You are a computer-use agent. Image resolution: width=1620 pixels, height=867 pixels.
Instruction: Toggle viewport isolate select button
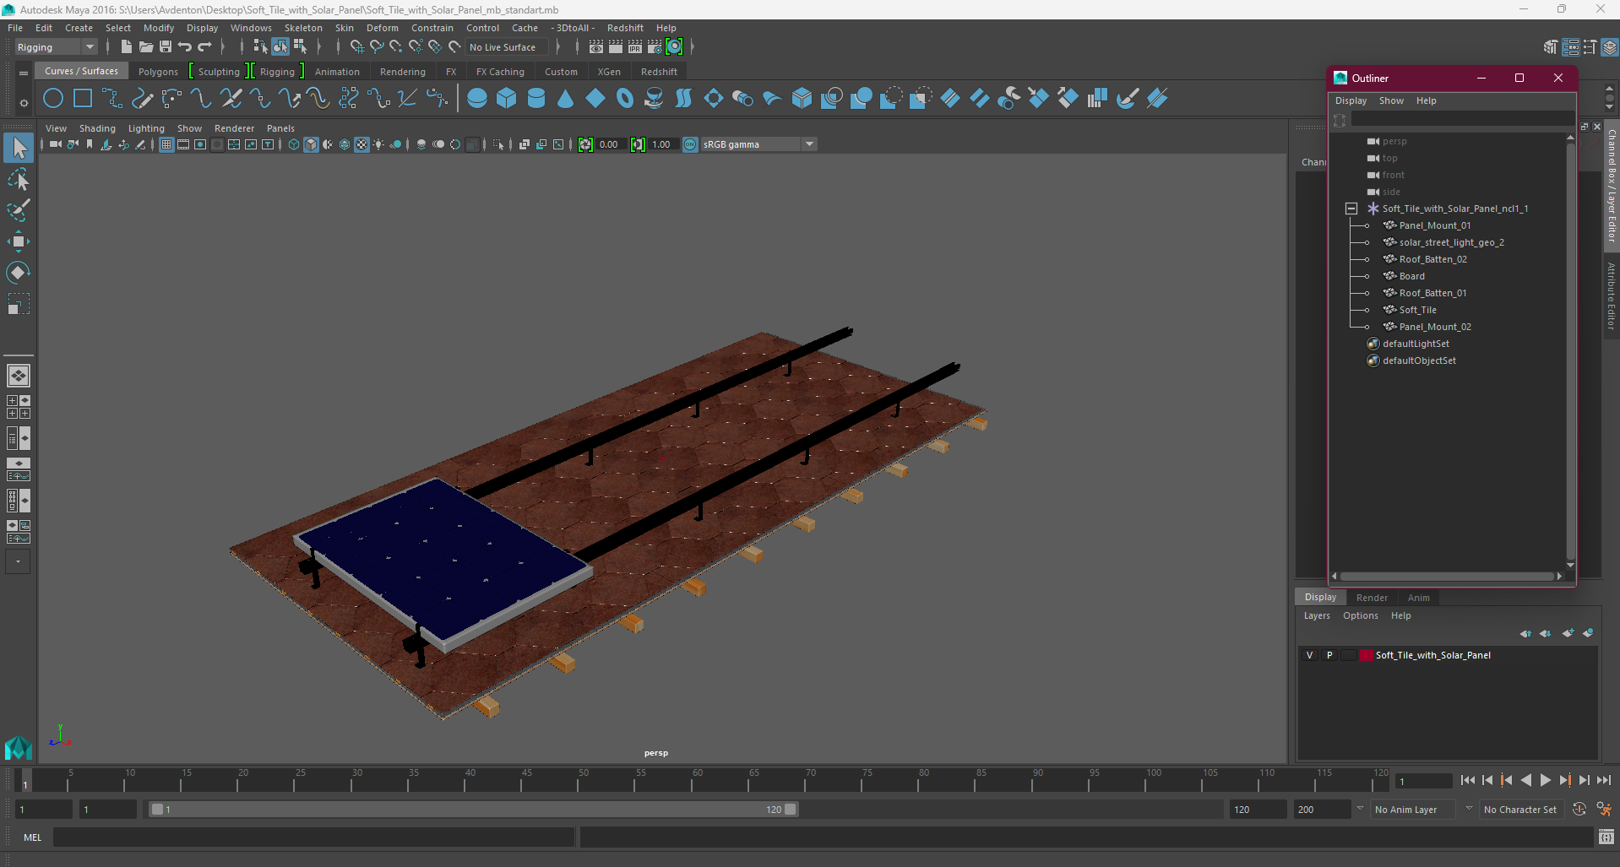(498, 144)
